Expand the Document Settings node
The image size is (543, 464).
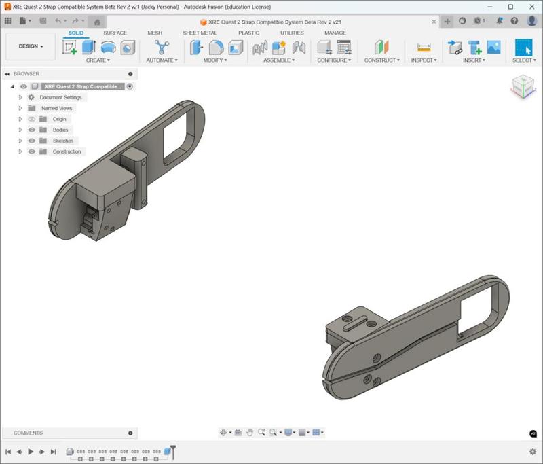coord(20,97)
